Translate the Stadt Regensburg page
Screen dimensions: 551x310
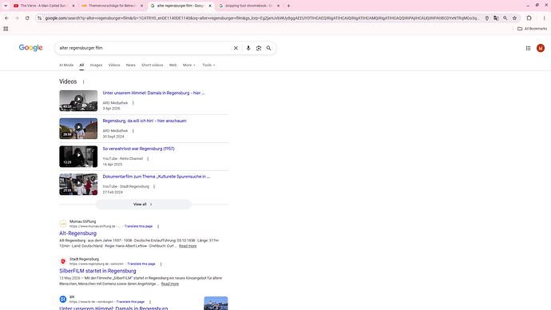(141, 264)
